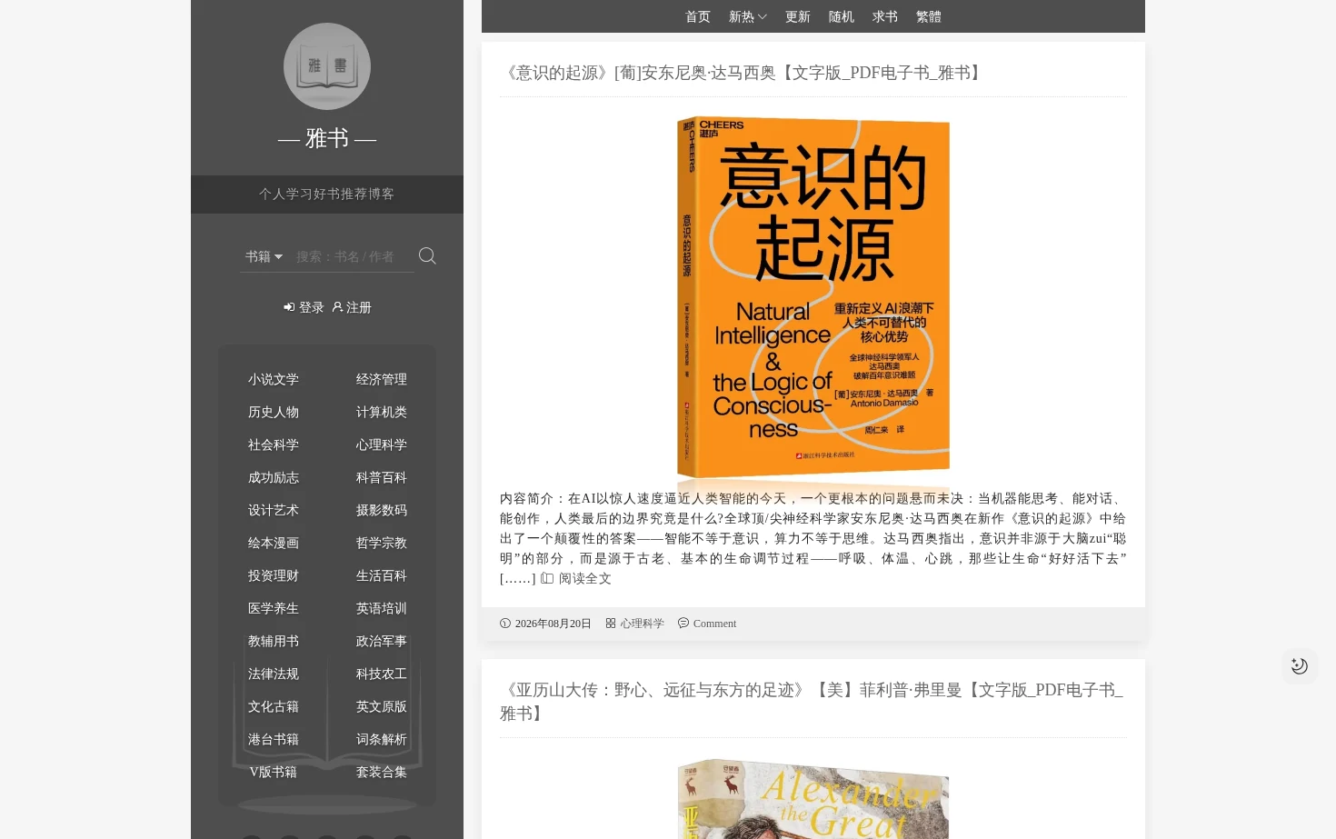Open 更新 in top navigation
The image size is (1336, 839).
click(798, 16)
